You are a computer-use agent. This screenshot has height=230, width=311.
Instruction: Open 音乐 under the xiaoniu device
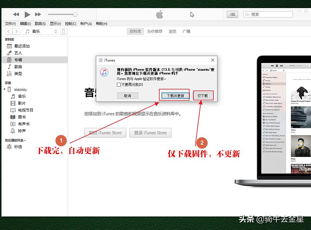35,96
